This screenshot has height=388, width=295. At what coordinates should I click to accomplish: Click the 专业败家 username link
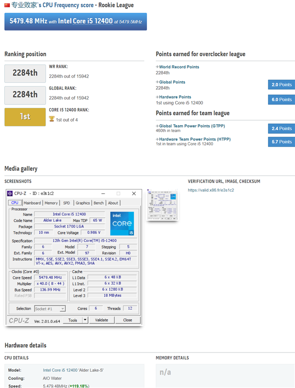click(24, 5)
